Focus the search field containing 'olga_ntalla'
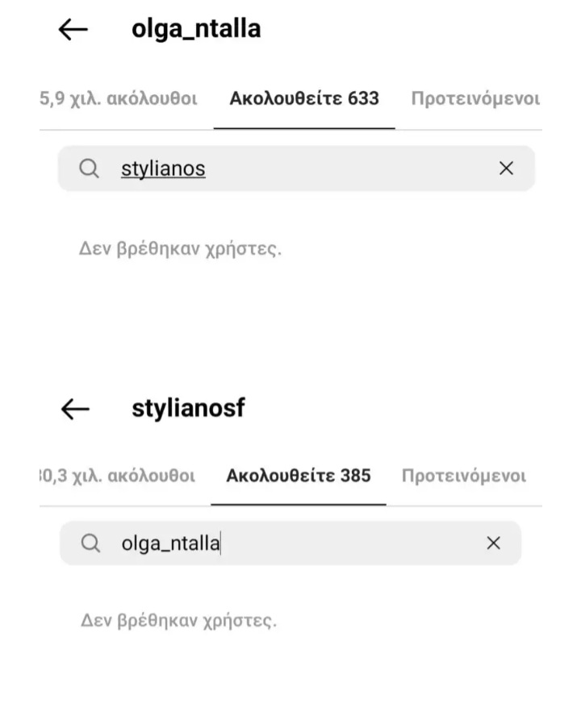The width and height of the screenshot is (581, 708). click(x=290, y=543)
